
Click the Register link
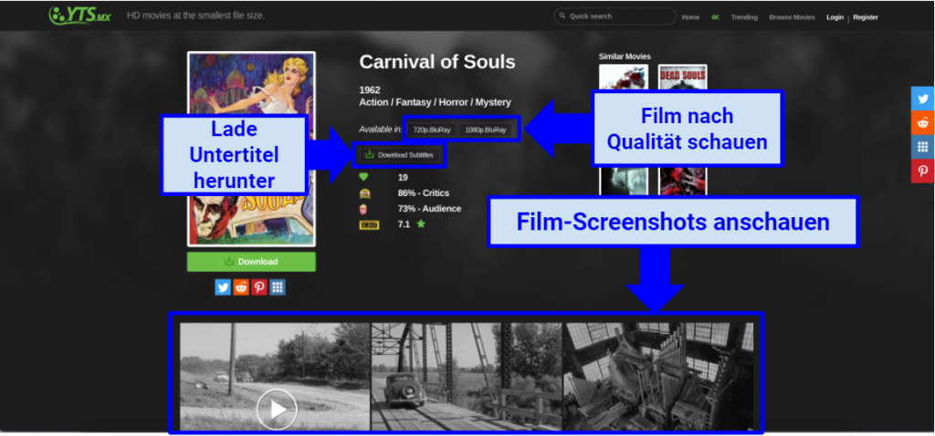866,17
